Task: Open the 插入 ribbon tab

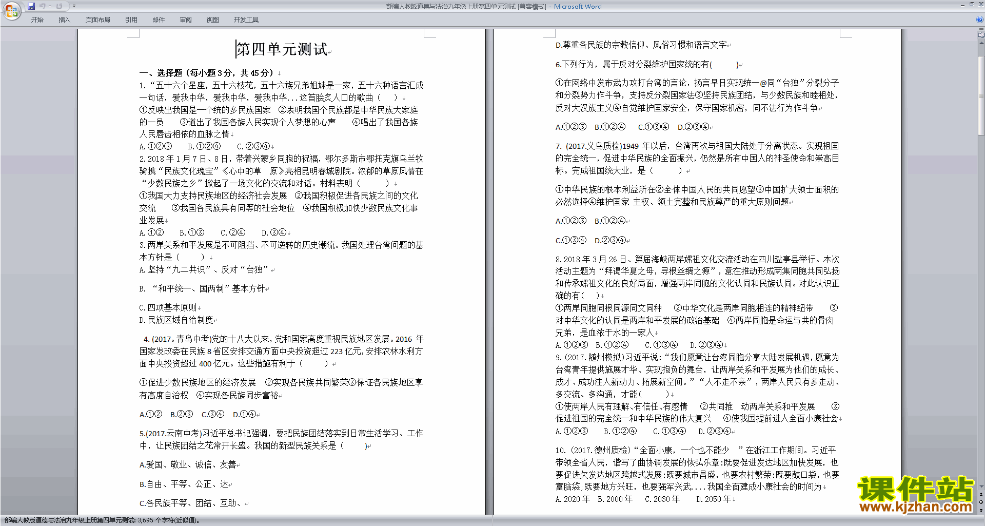Action: 64,20
